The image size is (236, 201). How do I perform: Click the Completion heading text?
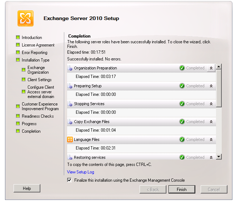click(79, 36)
